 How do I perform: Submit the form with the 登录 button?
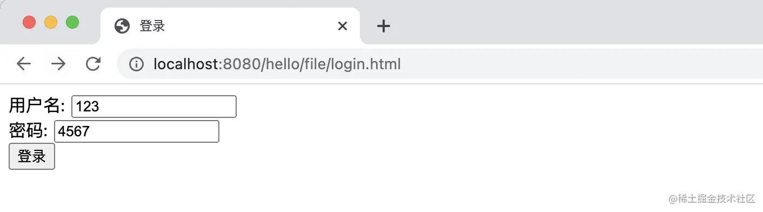click(x=32, y=156)
